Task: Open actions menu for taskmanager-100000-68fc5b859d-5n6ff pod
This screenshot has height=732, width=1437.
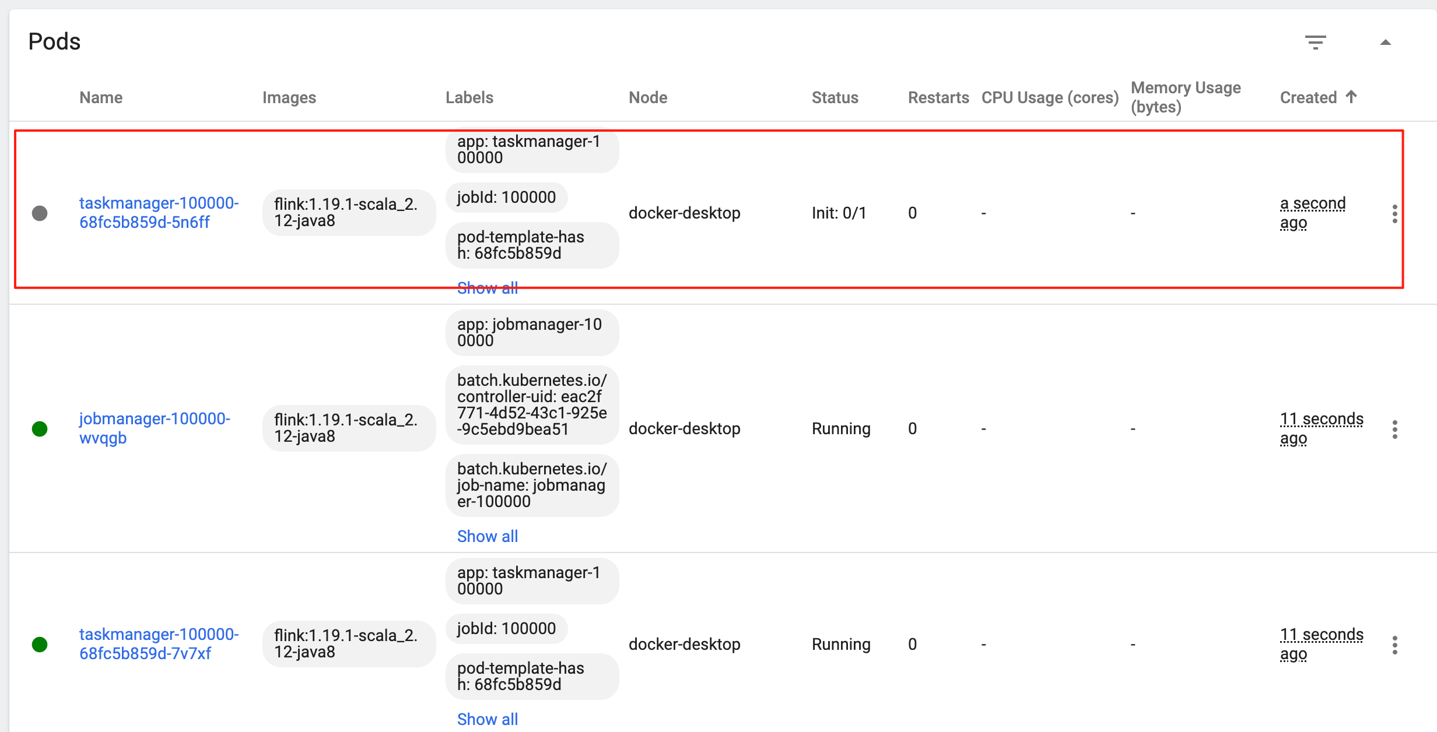Action: tap(1394, 214)
